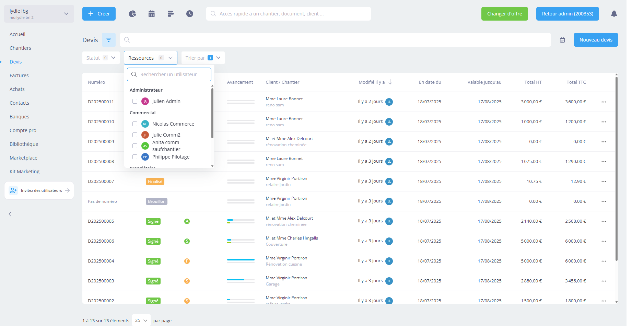The width and height of the screenshot is (632, 326).
Task: Open Kit Marketing in the sidebar
Action: 25,172
